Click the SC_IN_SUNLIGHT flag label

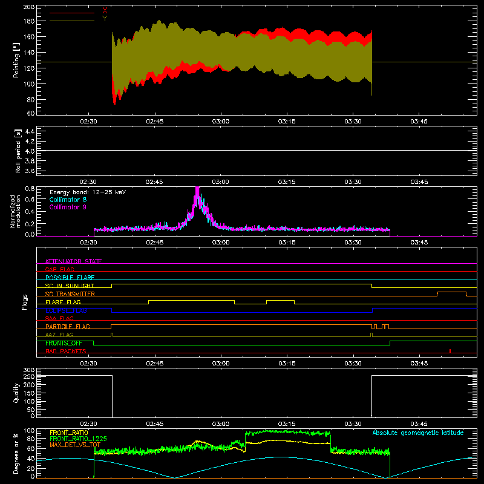[70, 286]
